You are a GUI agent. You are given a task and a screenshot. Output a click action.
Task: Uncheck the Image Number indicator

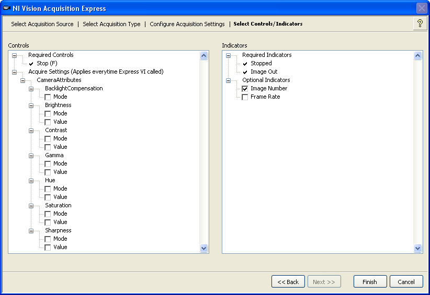click(245, 89)
